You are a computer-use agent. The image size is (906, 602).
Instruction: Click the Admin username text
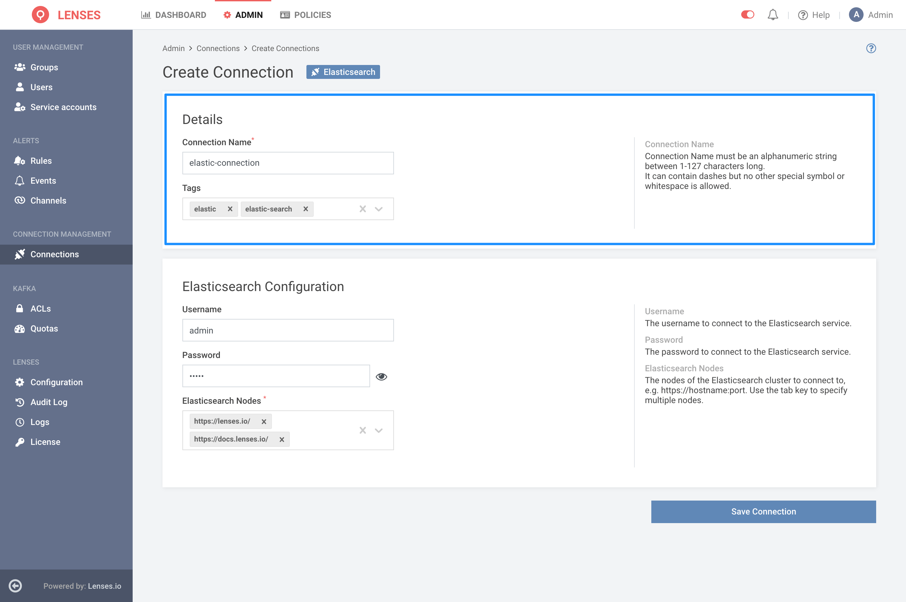tap(880, 15)
